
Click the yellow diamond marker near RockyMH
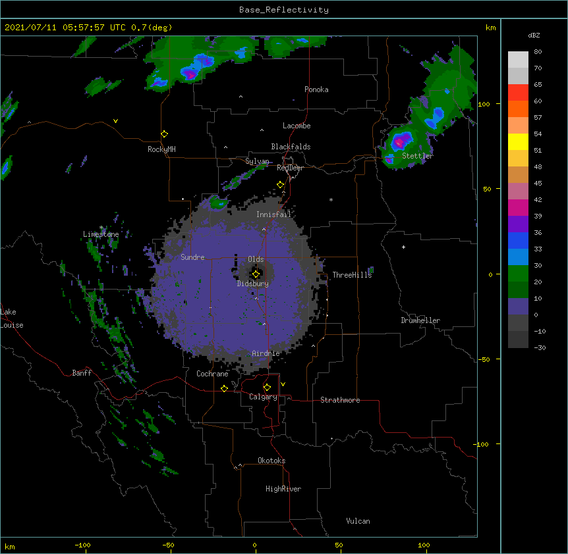[x=164, y=134]
